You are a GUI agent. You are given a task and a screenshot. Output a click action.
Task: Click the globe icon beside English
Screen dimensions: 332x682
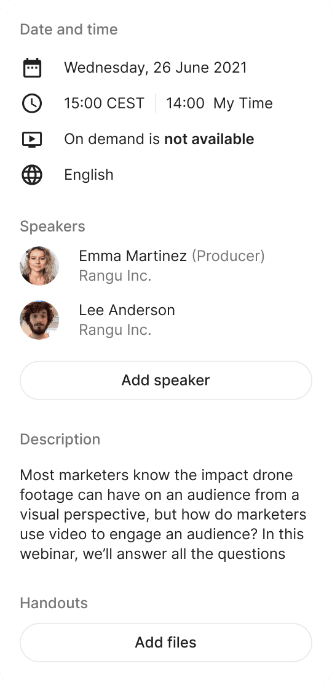click(x=32, y=175)
